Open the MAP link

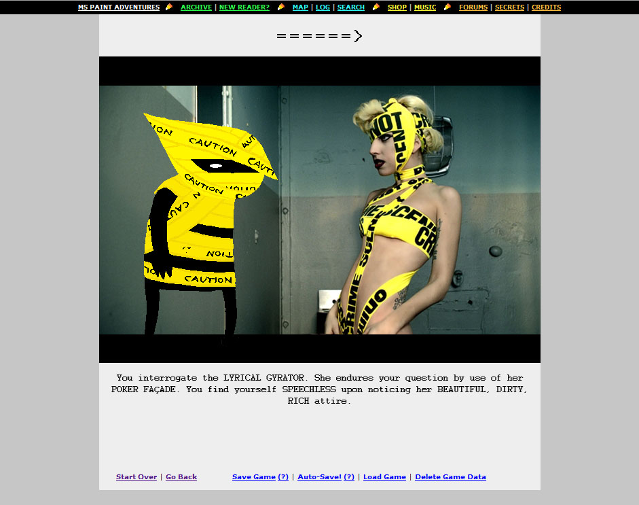click(x=300, y=7)
